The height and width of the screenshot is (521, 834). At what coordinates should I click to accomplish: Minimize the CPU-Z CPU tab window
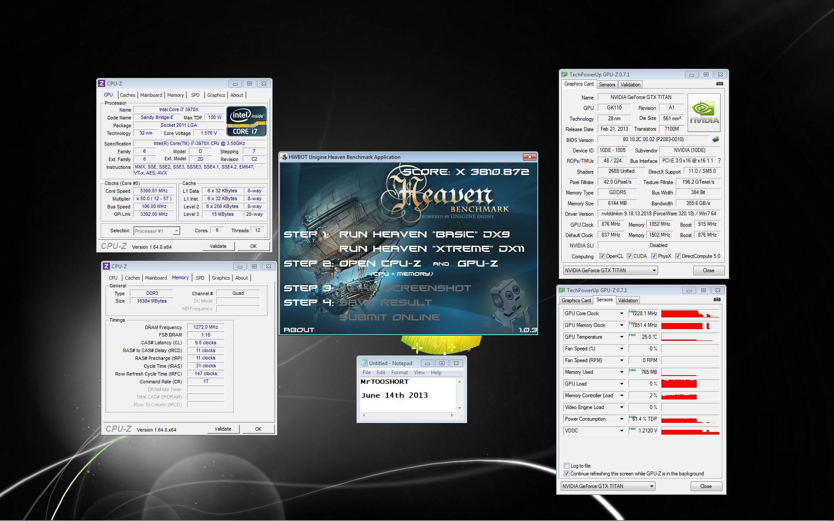click(235, 84)
